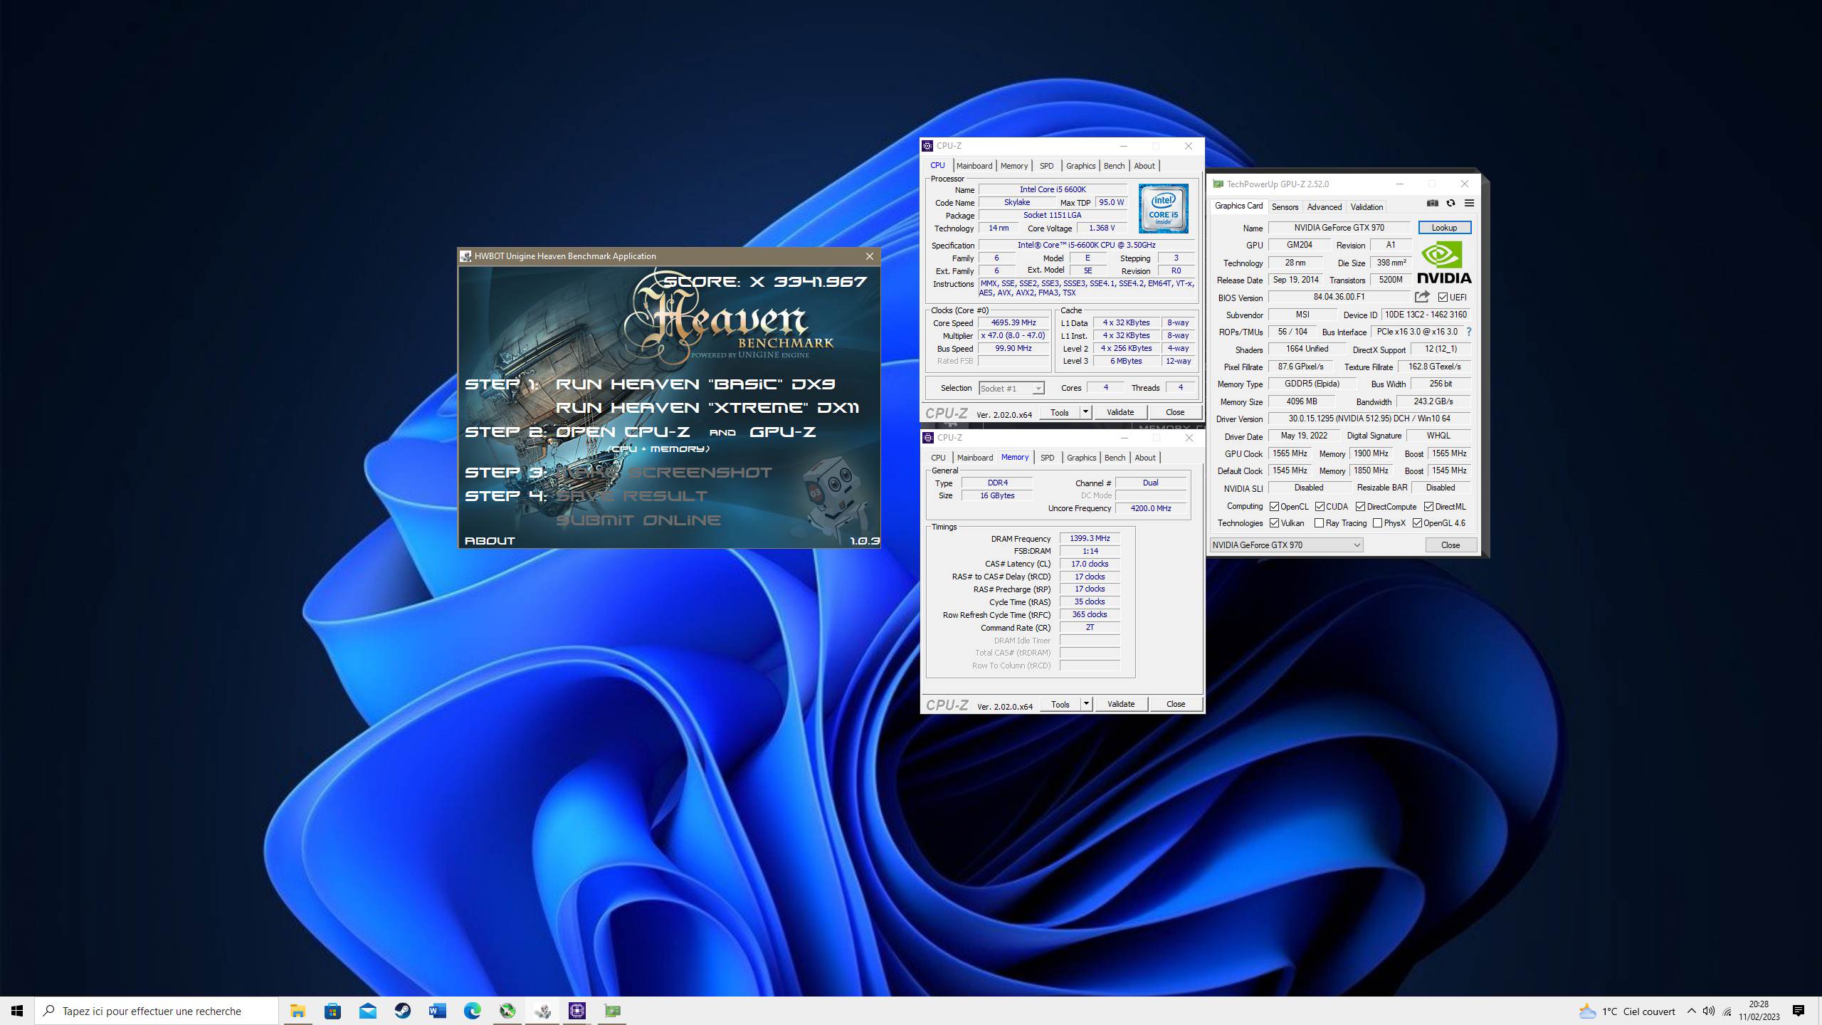The height and width of the screenshot is (1025, 1822).
Task: Open Graphics tab in lower CPU-Z window
Action: [1081, 458]
